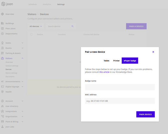
Task: Open the Buildings icon in sidebar
Action: point(3,23)
